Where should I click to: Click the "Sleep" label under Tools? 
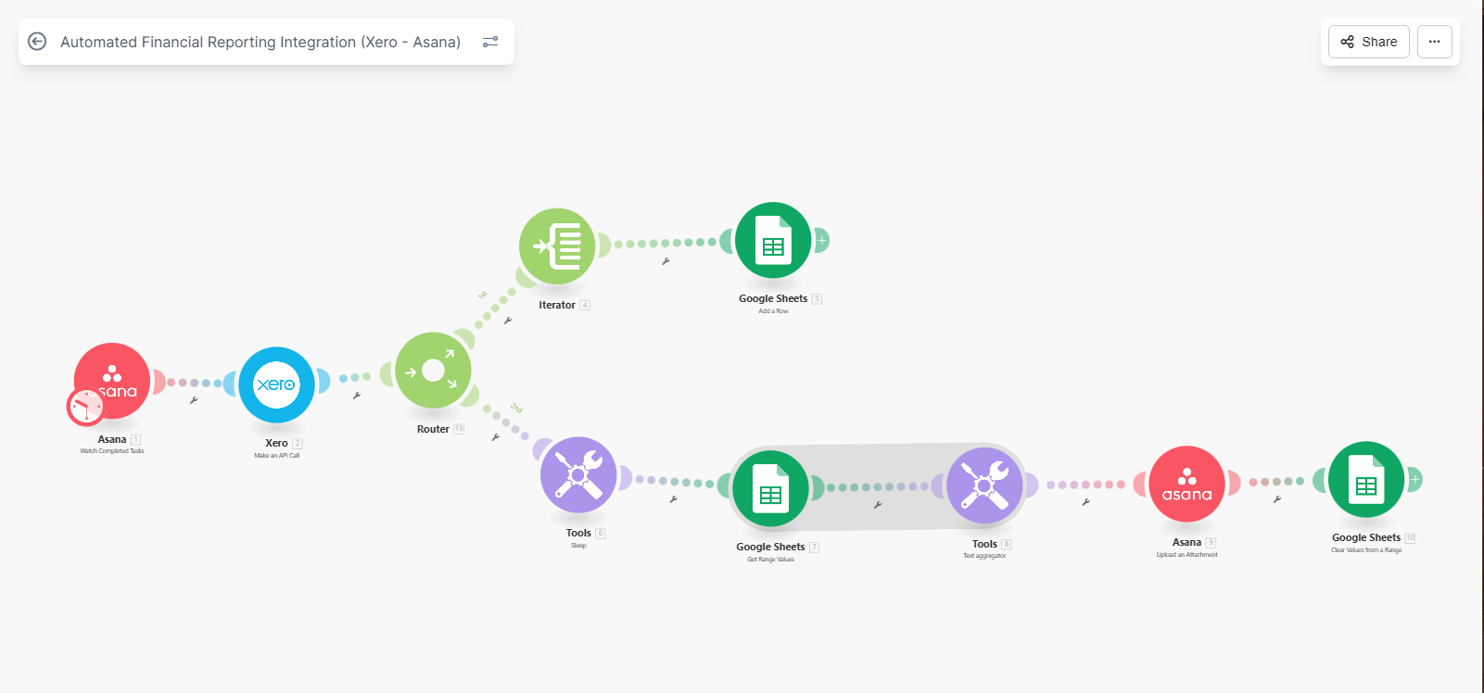click(578, 546)
